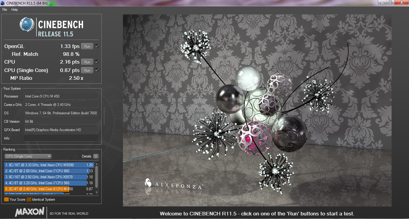The width and height of the screenshot is (409, 219).
Task: Click the rendered spheres preview image
Action: [x=257, y=110]
